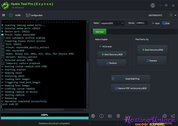Click log line 'Operation completed successfully'

tap(26, 101)
